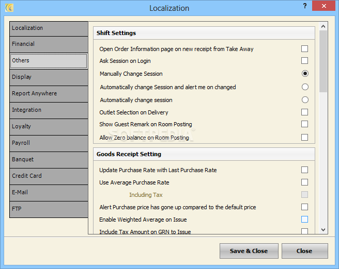The image size is (339, 269).
Task: Toggle Enable Weighted Average on Issue
Action: click(x=304, y=220)
